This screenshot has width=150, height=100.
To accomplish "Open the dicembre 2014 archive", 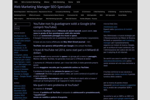I will coord(20,90).
